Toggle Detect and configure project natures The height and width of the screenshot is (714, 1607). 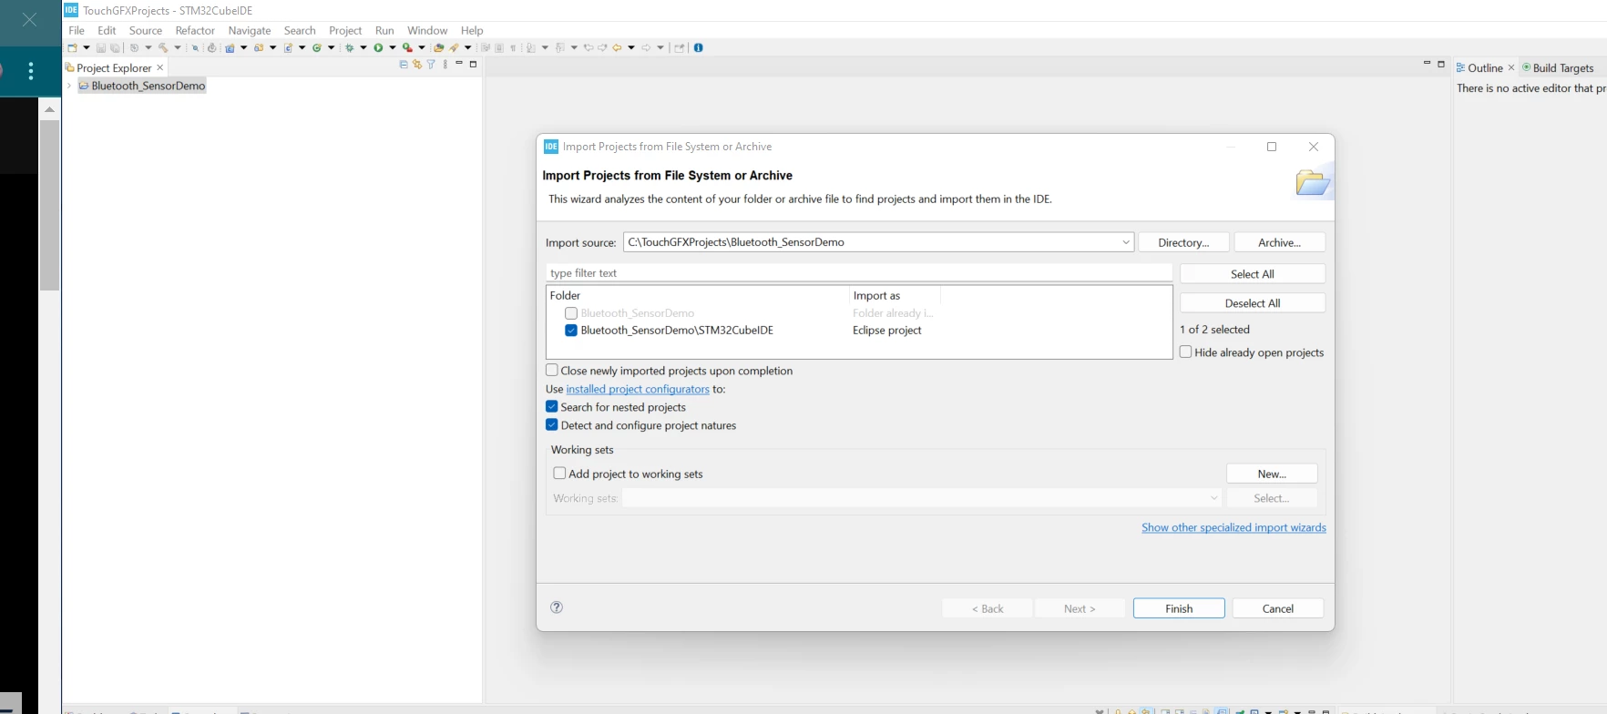point(552,425)
